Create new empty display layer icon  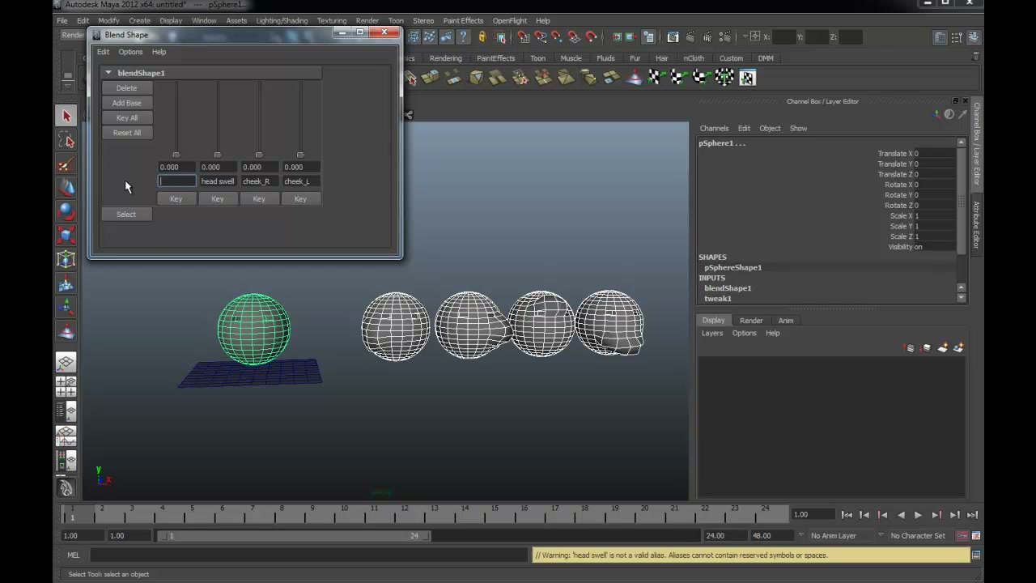click(910, 348)
